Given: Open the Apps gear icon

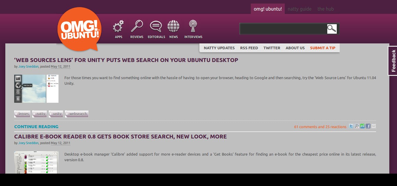Looking at the screenshot, I should click(x=118, y=27).
